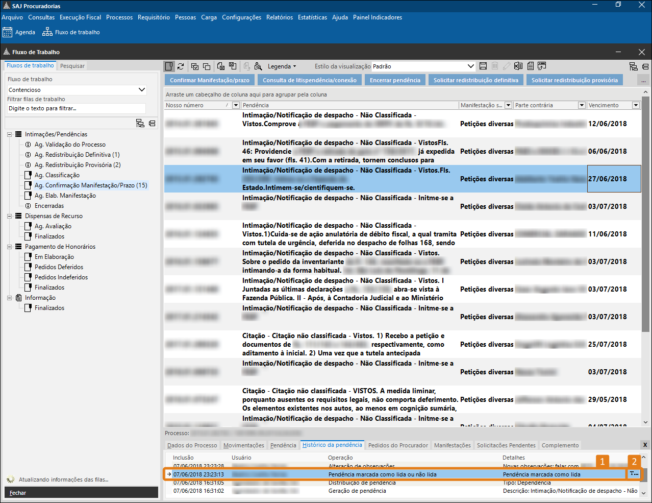Click the more actions ellipsis button
Image resolution: width=652 pixels, height=503 pixels.
643,80
